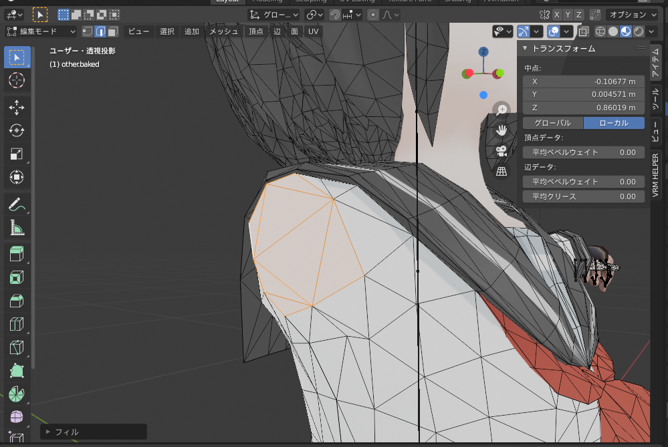
Task: Switch to the VRM HELPER sidebar tab
Action: point(655,176)
